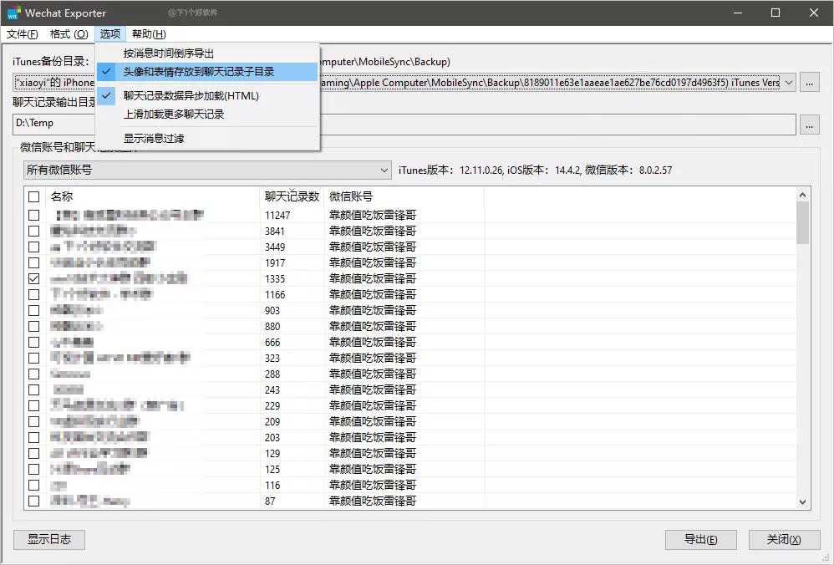Click the 显示日志 button
Image resolution: width=834 pixels, height=565 pixels.
coord(48,539)
